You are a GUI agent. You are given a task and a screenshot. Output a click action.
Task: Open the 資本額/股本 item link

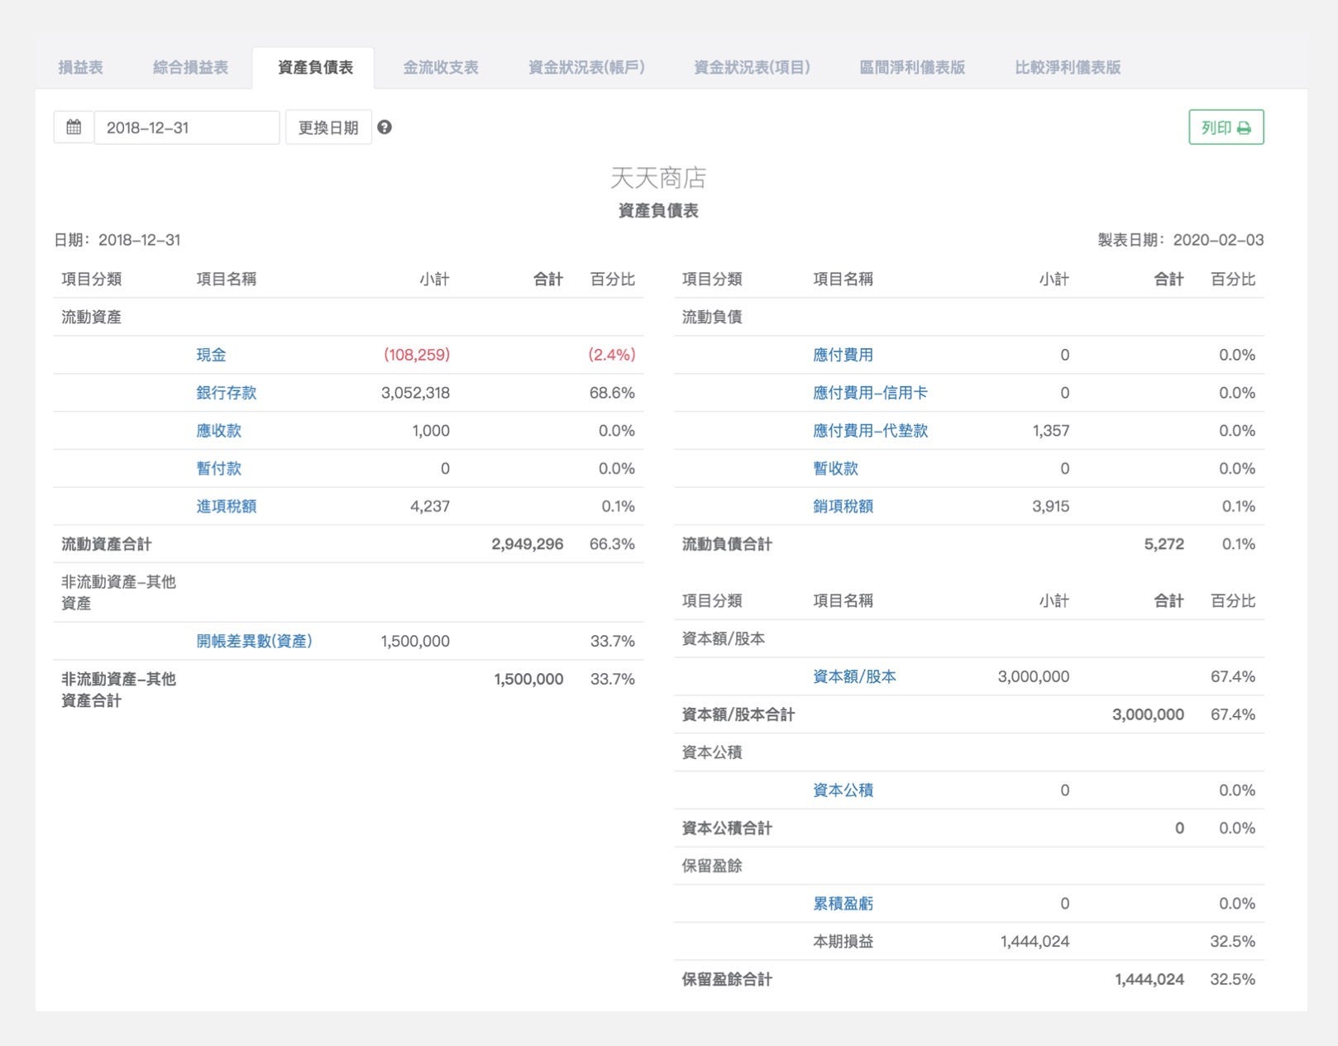[854, 676]
